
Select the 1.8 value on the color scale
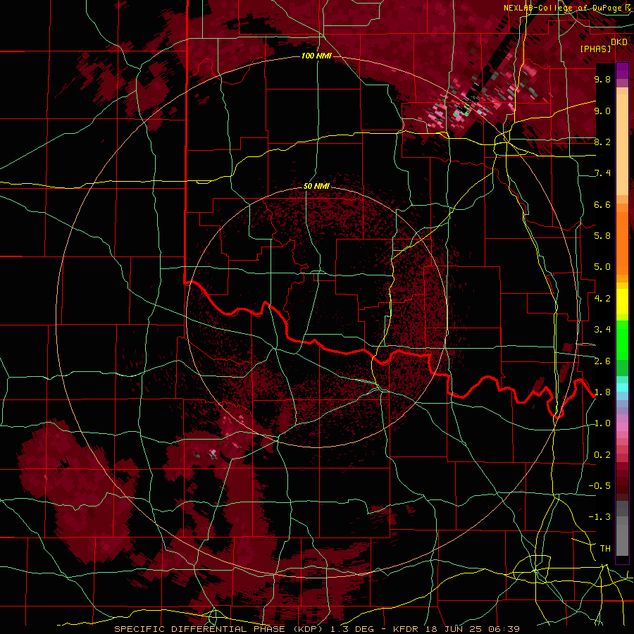[x=602, y=392]
